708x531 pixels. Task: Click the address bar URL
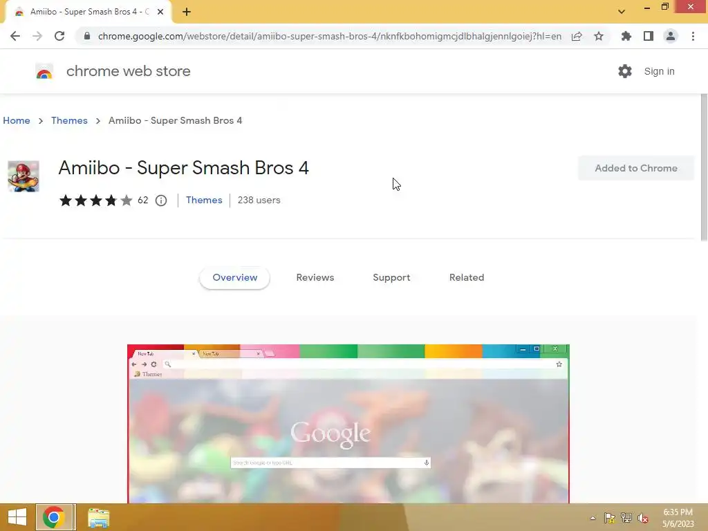(x=330, y=36)
